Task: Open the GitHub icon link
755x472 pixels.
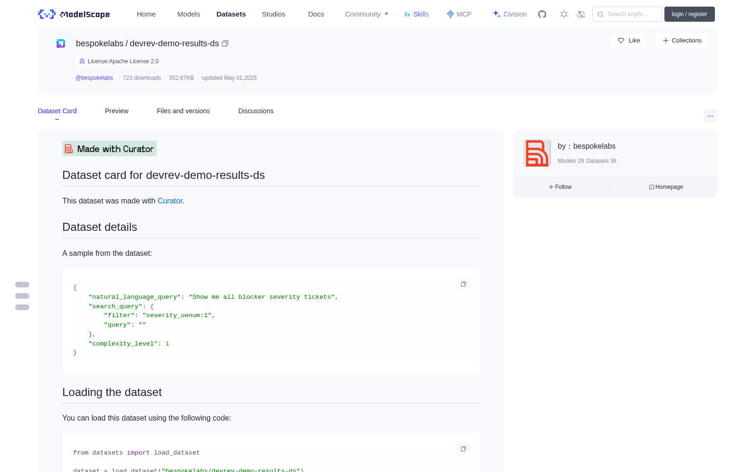Action: coord(542,14)
